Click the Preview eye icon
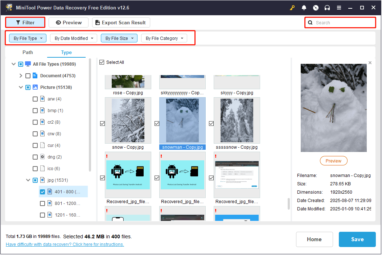 point(58,22)
